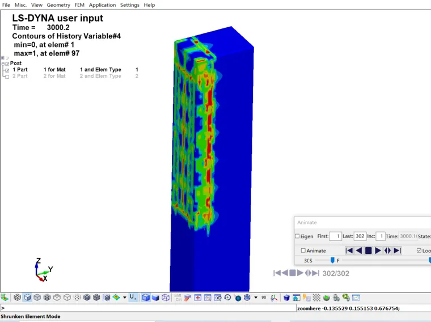Screen dimensions: 431x322
Task: Click the viewport play-forward control
Action: [300, 273]
